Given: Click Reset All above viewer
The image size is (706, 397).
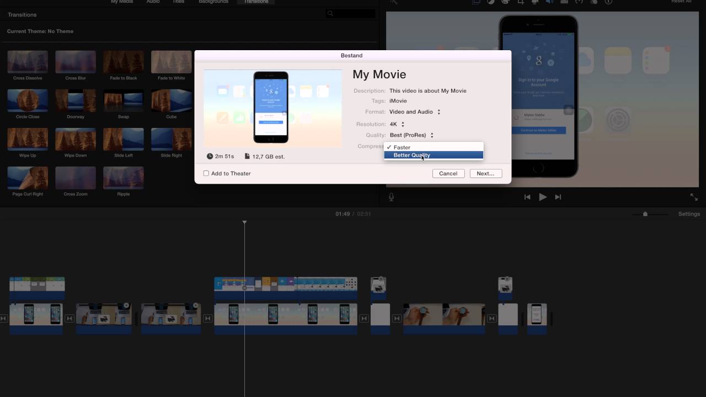Looking at the screenshot, I should (x=681, y=2).
